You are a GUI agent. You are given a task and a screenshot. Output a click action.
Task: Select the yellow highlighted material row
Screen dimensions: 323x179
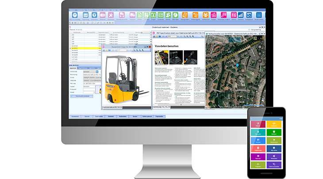pos(85,48)
